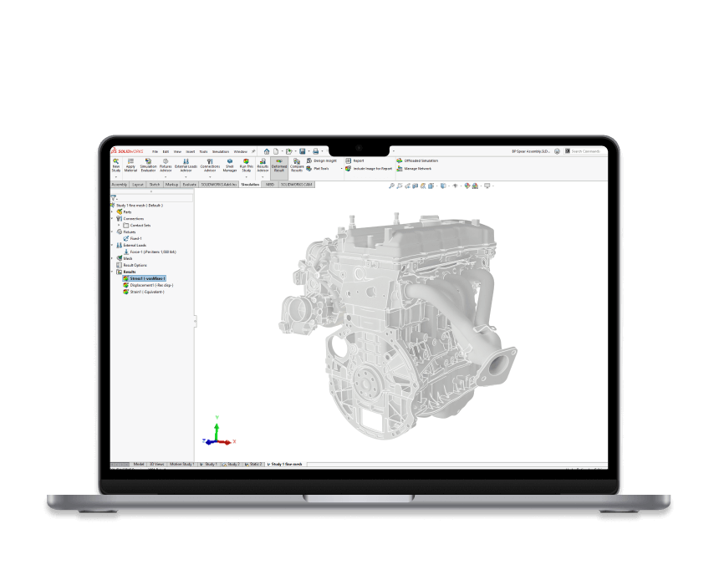Image resolution: width=719 pixels, height=575 pixels.
Task: Switch to the Motion Study 1 tab
Action: tap(181, 463)
